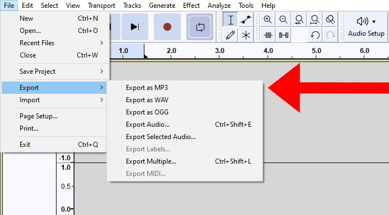Select the Envelope tool
389x215 pixels.
point(246,20)
